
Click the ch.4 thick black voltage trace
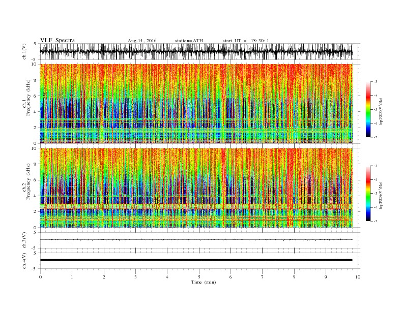[x=196, y=260]
